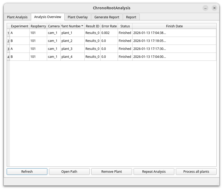Click Process all plants button

(x=196, y=171)
